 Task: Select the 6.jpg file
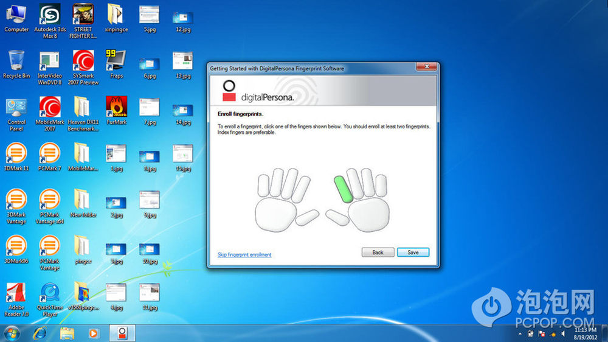(x=150, y=68)
